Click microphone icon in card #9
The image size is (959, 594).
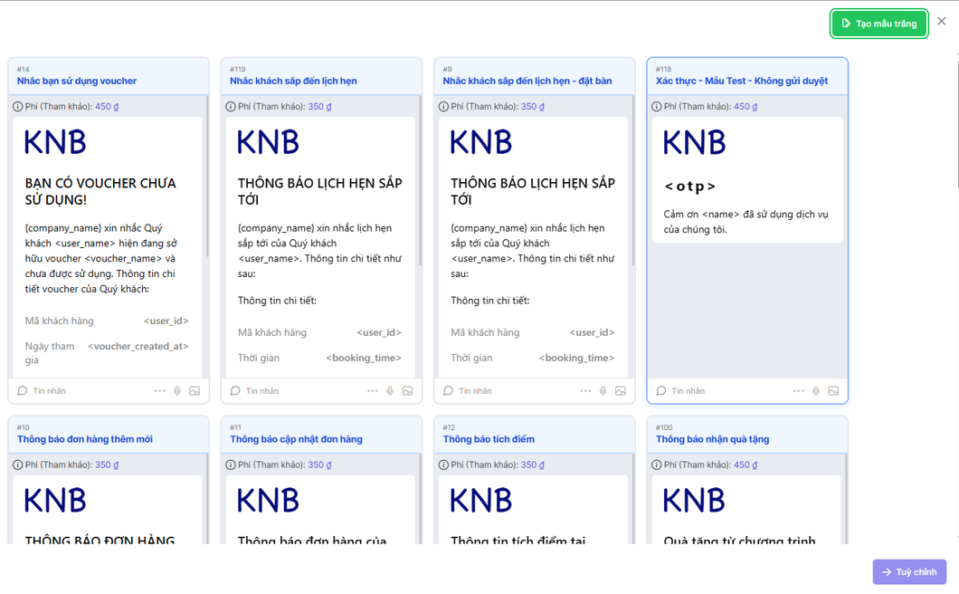603,390
